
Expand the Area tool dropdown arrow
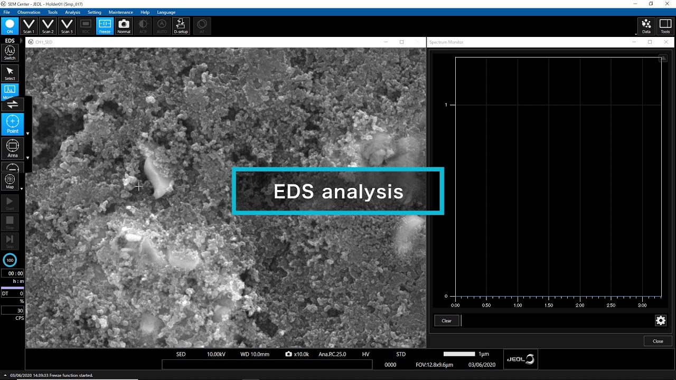[27, 158]
